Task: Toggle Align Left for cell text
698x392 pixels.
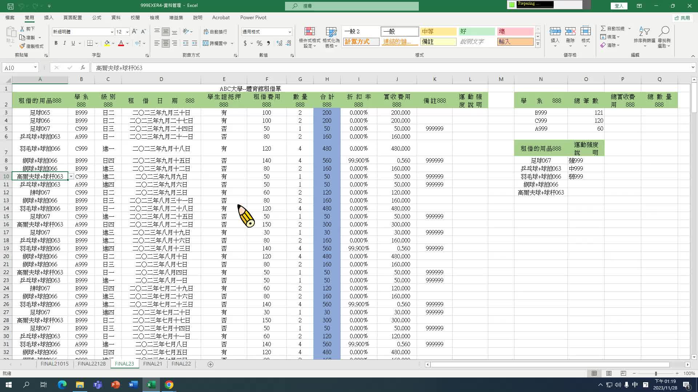Action: point(157,43)
